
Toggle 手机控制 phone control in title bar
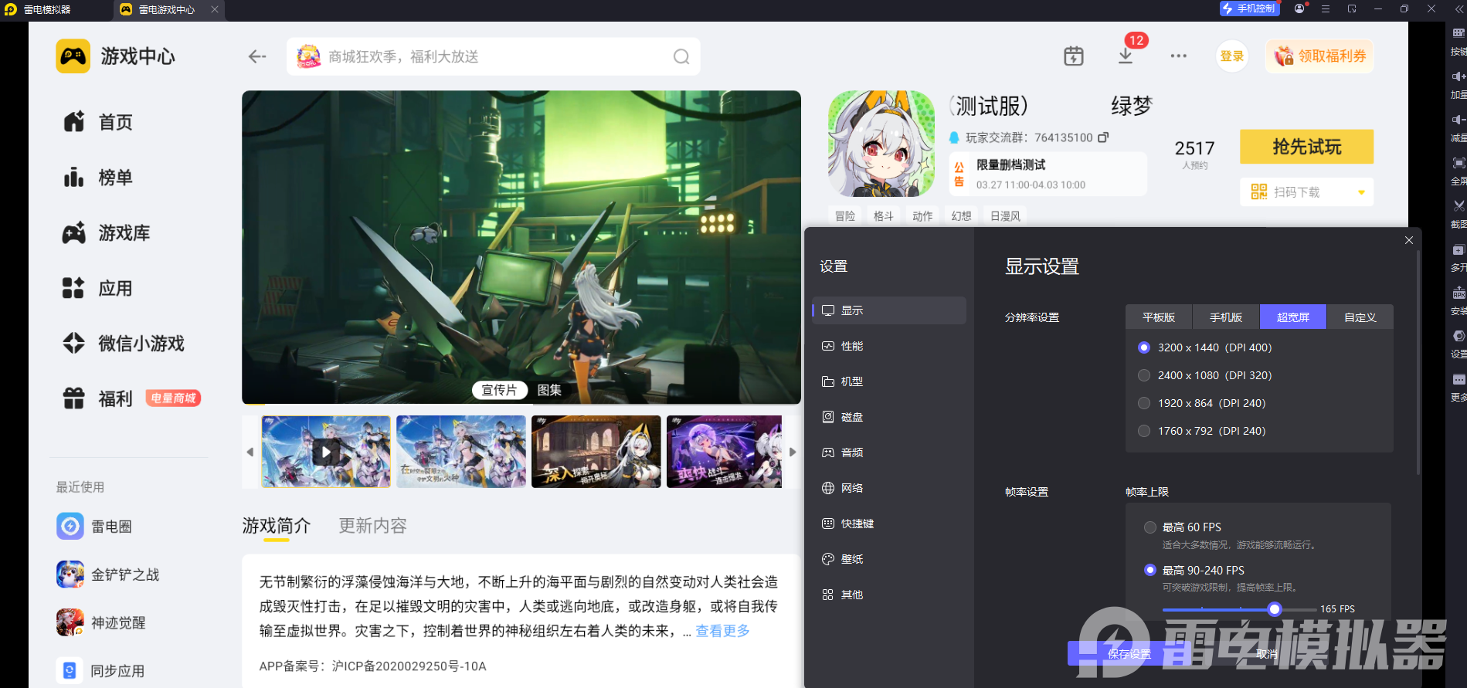tap(1250, 8)
